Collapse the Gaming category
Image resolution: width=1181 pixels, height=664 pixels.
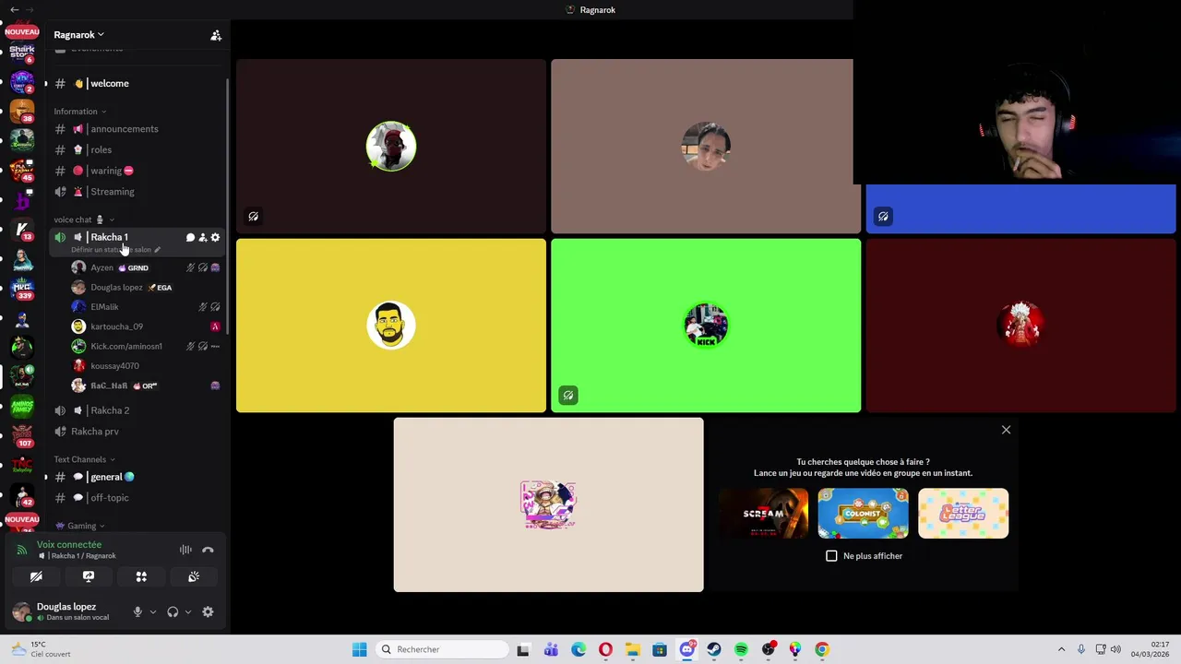click(80, 526)
